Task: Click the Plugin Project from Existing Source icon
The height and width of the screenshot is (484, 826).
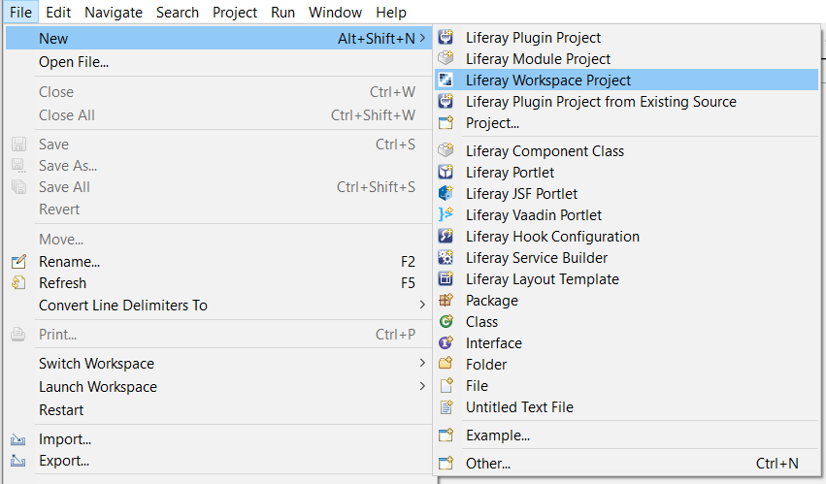Action: [x=446, y=101]
